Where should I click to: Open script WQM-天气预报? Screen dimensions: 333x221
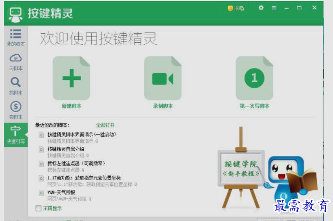click(61, 193)
